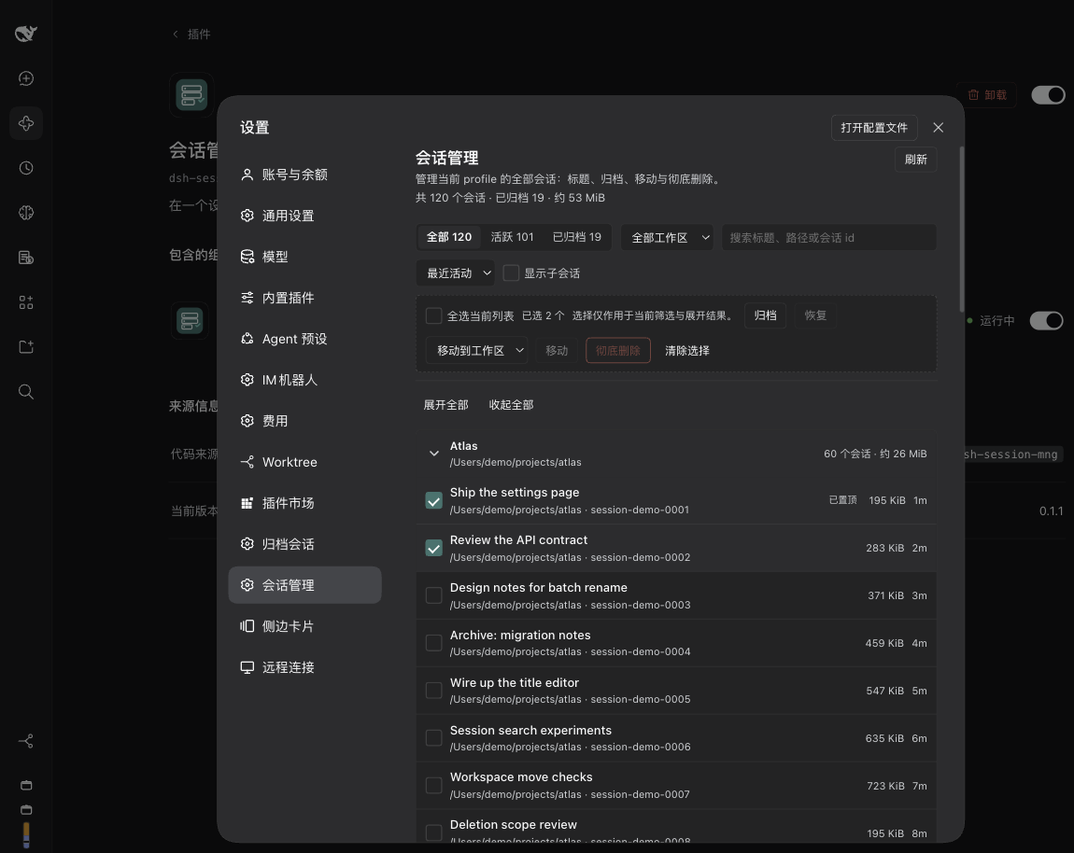This screenshot has width=1074, height=853.
Task: Open 费用 settings section
Action: [x=304, y=421]
